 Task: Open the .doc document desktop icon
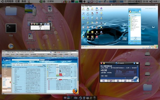point(30,37)
